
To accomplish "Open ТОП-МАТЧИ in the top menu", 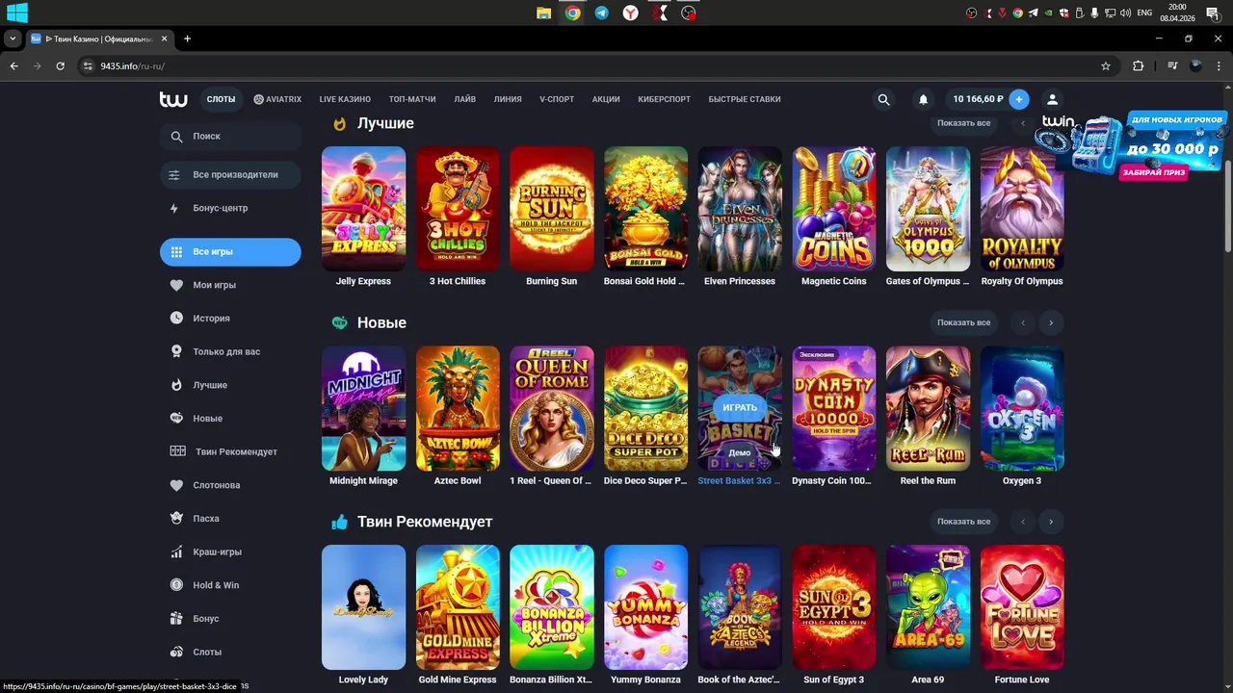I will pos(412,99).
